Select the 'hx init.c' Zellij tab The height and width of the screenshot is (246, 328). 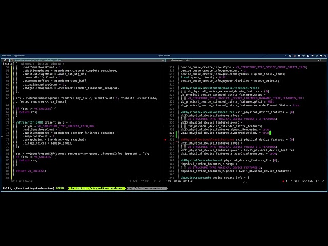pos(97,188)
